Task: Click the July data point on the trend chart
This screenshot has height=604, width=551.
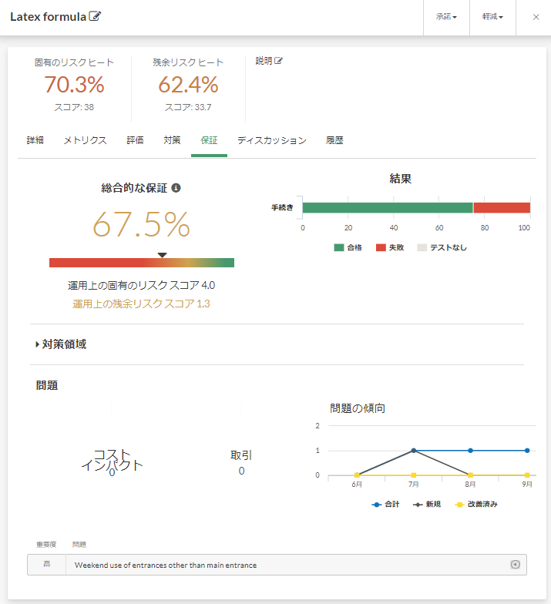Action: coord(414,451)
